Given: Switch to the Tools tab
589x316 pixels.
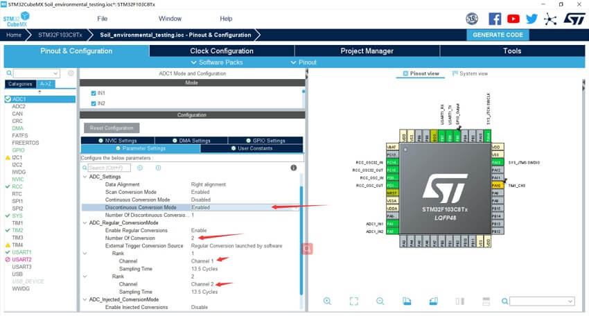Looking at the screenshot, I should tap(512, 51).
